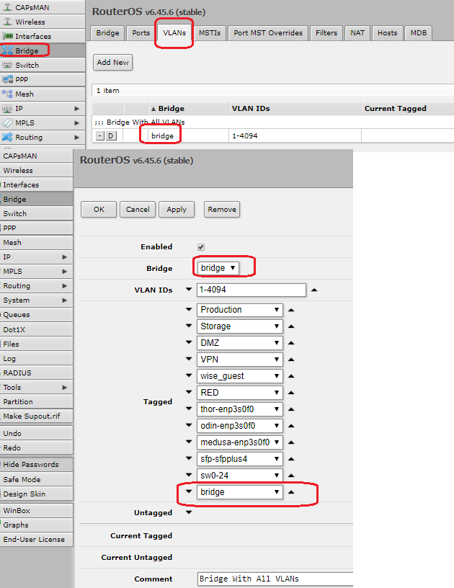Screen dimensions: 454x588
Task: Click the Switch device icon
Action: [x=7, y=65]
